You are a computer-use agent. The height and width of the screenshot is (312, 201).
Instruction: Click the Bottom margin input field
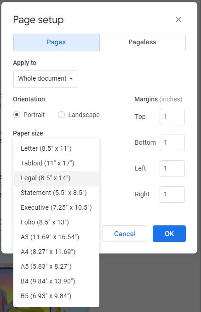172,143
